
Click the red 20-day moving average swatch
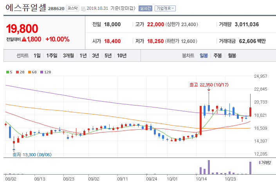tap(18, 72)
